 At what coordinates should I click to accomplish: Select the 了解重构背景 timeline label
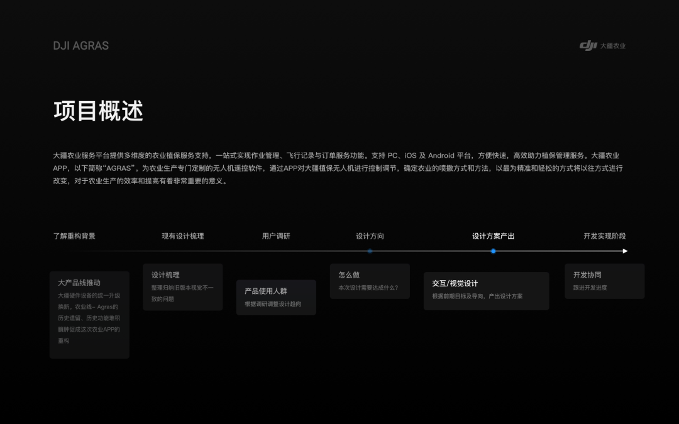click(74, 236)
